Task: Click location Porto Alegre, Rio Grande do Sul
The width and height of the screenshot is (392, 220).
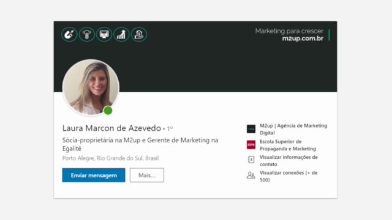Action: [x=110, y=158]
